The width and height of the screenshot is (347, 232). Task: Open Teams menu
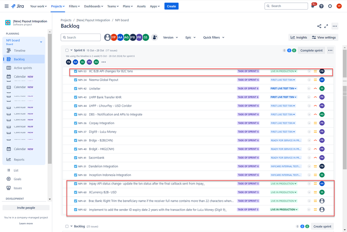113,6
